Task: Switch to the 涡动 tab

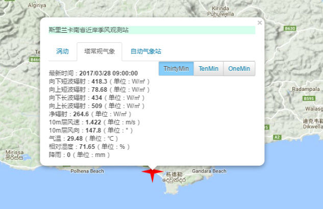Action: point(62,51)
